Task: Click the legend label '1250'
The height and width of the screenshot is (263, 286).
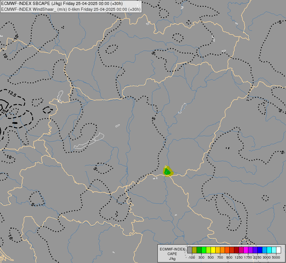Action: click(239, 257)
